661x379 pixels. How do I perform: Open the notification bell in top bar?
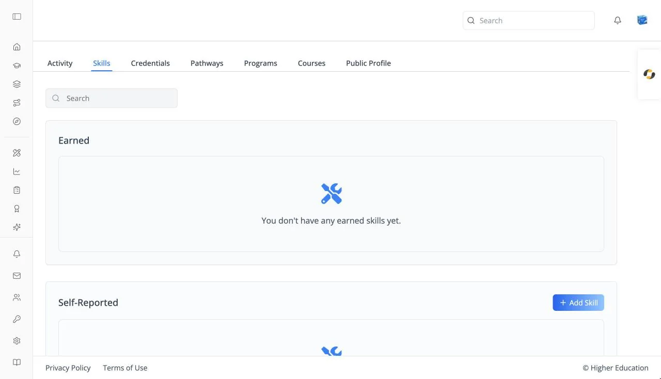click(618, 21)
